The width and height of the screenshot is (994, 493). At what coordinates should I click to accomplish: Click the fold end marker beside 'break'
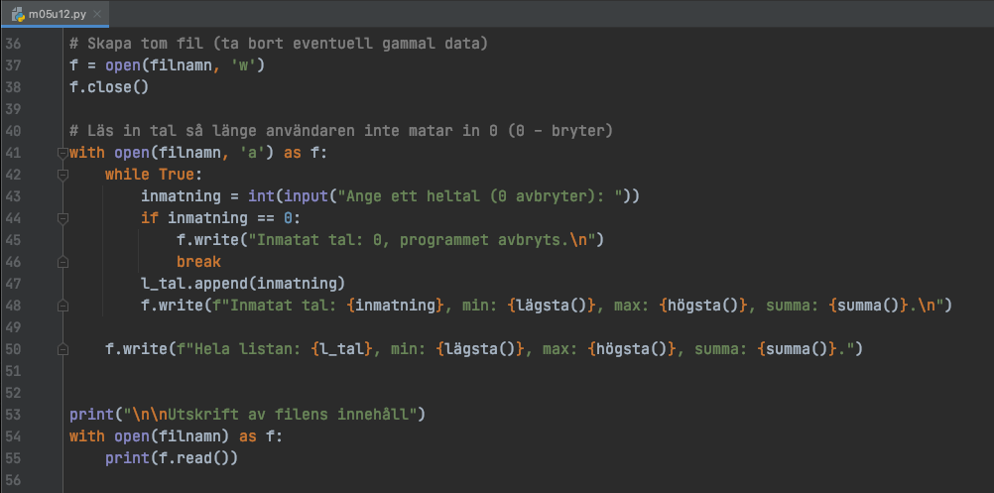pyautogui.click(x=62, y=262)
